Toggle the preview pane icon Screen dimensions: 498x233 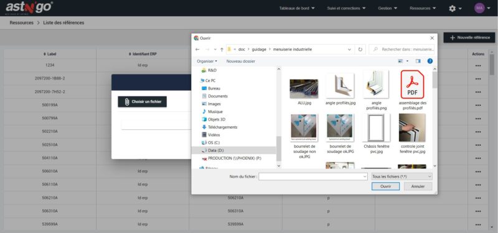point(418,61)
